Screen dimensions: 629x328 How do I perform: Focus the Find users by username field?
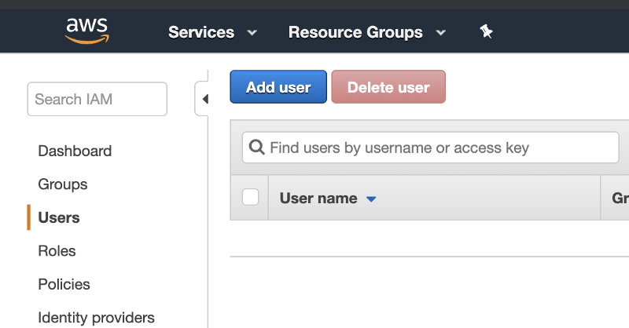click(430, 148)
